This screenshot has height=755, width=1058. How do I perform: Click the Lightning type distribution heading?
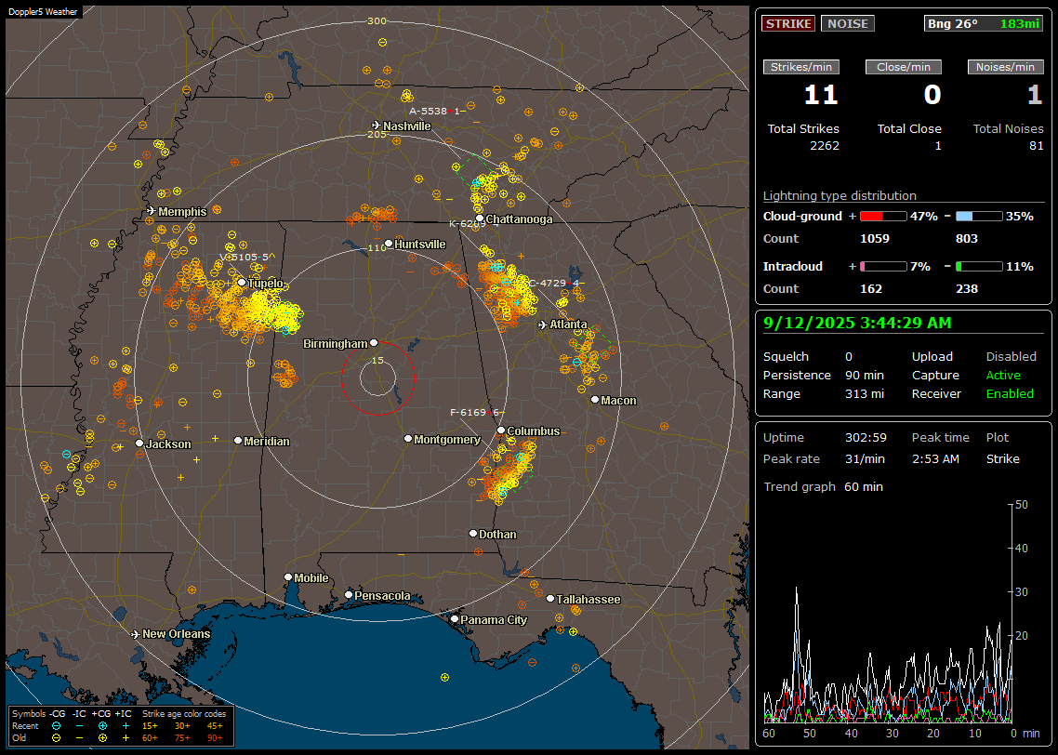click(840, 196)
